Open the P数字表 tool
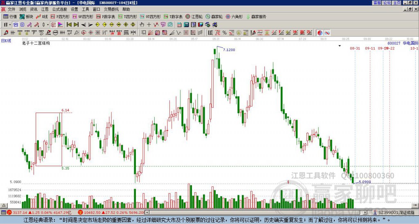This screenshot has height=224, width=419. click(106, 16)
